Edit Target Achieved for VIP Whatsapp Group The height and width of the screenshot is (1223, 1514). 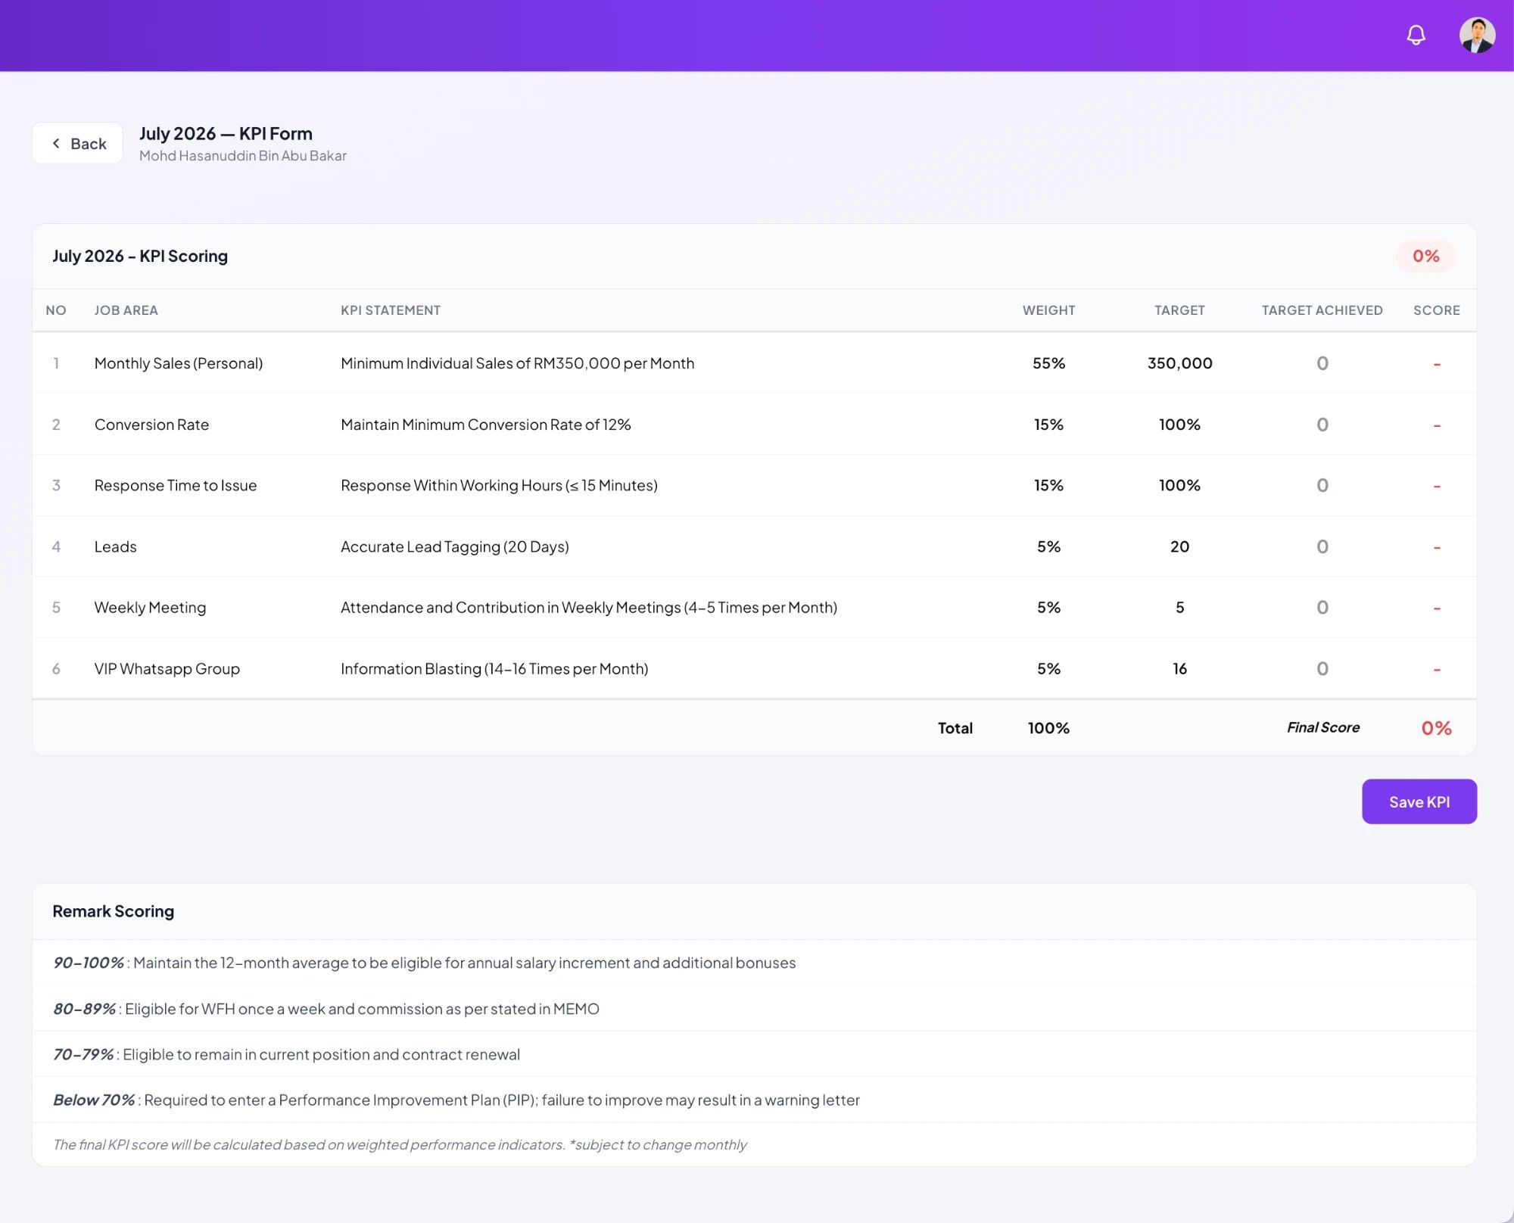[1322, 669]
